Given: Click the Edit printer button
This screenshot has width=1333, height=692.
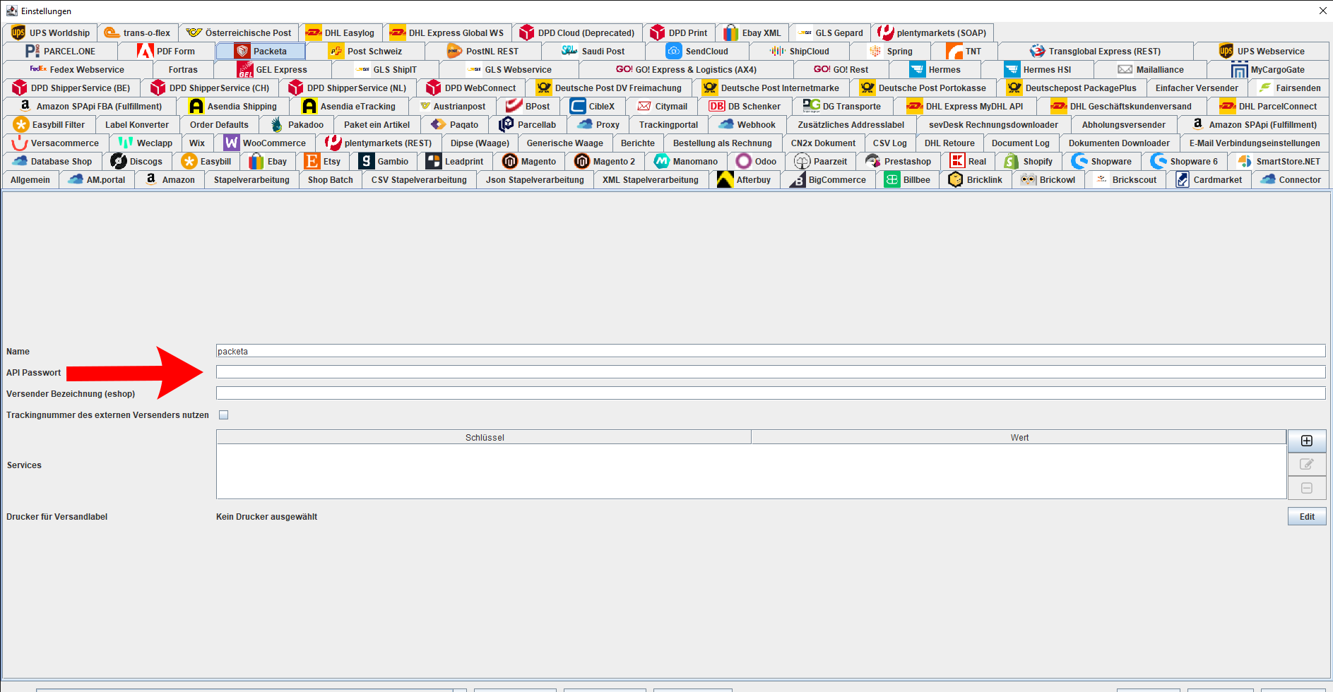Looking at the screenshot, I should tap(1307, 517).
